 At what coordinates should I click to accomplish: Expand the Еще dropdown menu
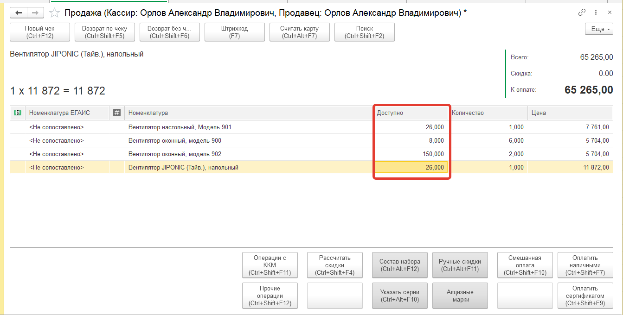(599, 29)
